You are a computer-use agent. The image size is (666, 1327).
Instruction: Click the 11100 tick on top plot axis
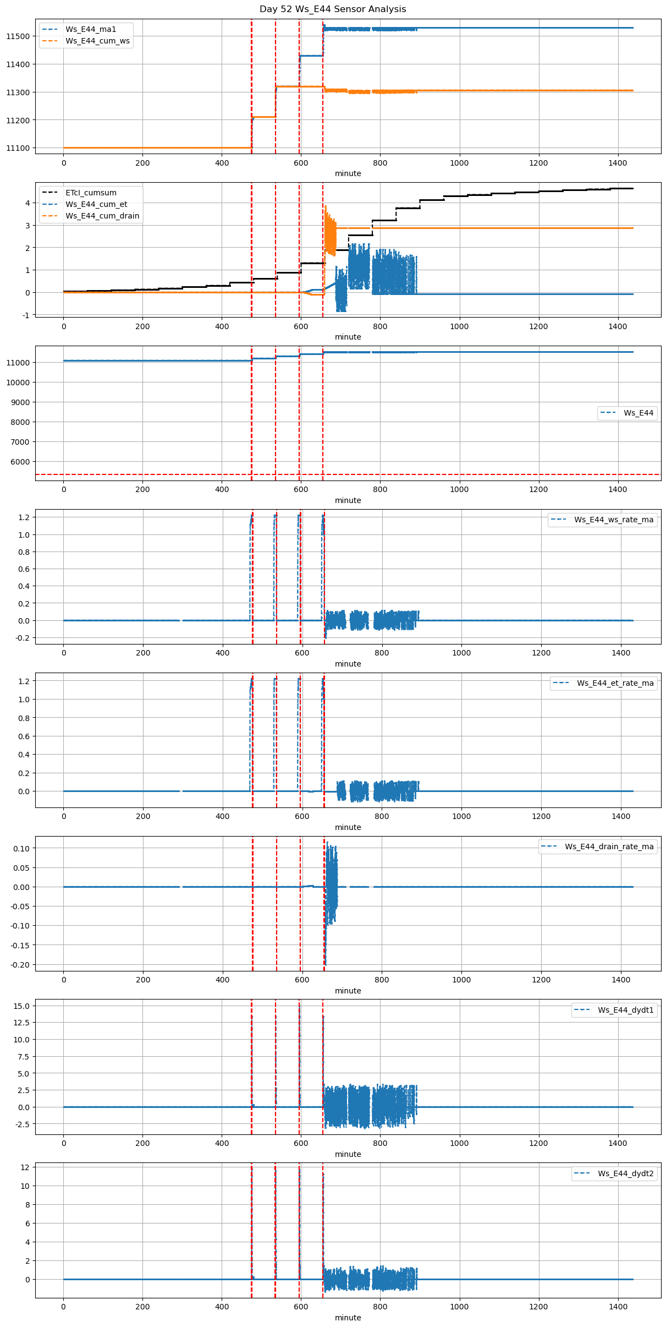tap(18, 148)
